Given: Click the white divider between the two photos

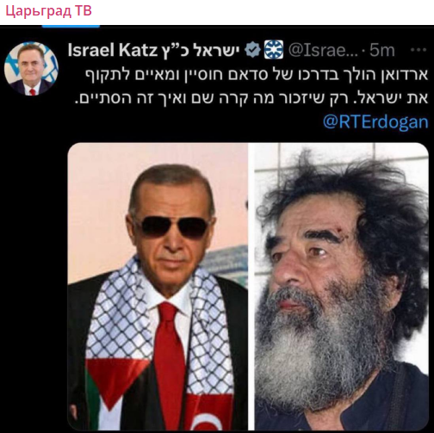Looking at the screenshot, I should tap(251, 287).
